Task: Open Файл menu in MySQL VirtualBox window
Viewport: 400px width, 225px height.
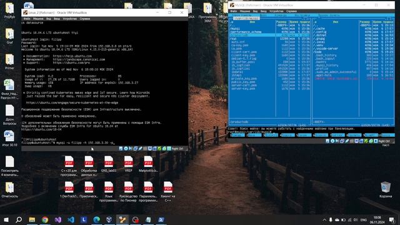Action: pyautogui.click(x=233, y=11)
